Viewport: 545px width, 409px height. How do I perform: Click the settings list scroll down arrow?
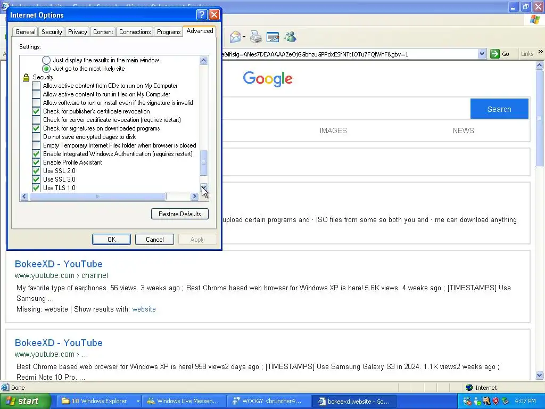click(204, 188)
